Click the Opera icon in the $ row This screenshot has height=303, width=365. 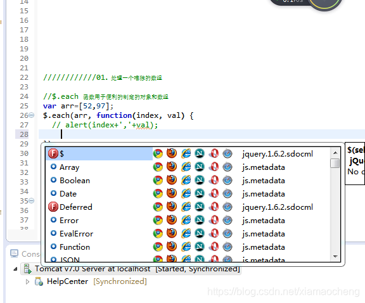(x=214, y=153)
